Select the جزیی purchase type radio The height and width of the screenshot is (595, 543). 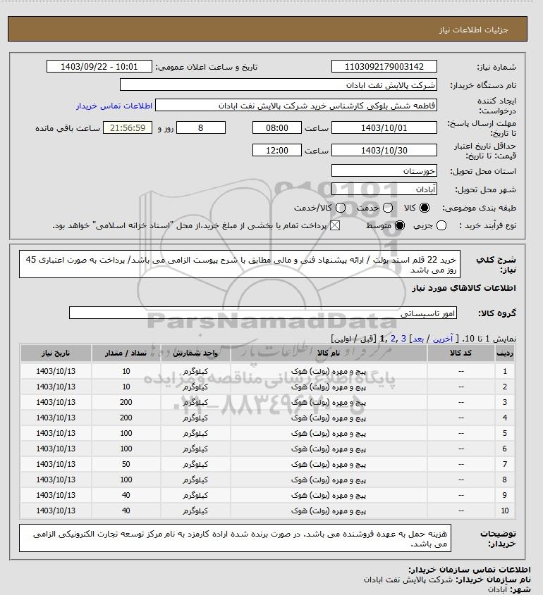coord(441,225)
